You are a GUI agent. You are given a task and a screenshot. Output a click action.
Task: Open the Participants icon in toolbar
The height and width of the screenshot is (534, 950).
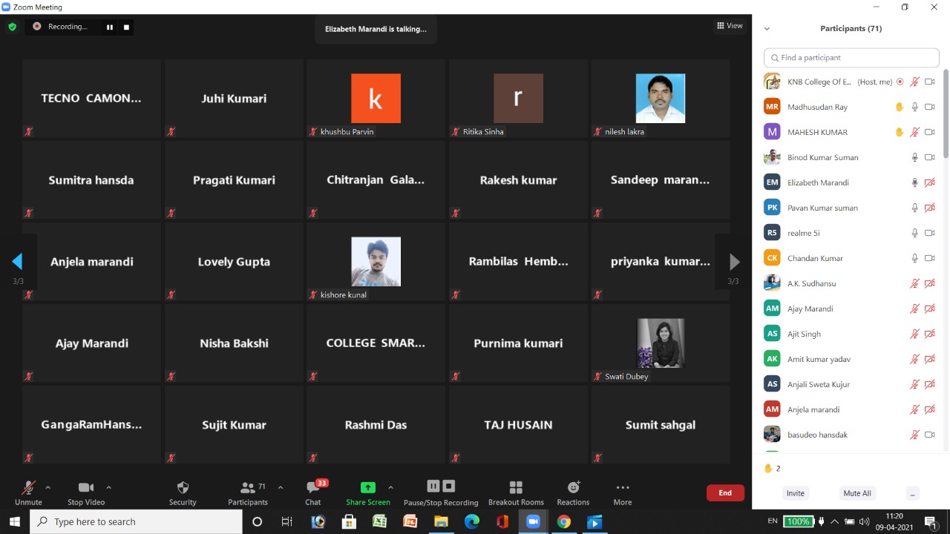click(x=248, y=488)
